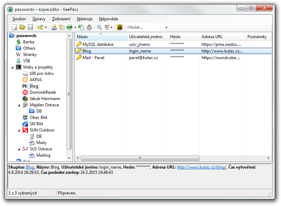
Task: Click the group tree scroll up arrow
Action: pyautogui.click(x=69, y=36)
